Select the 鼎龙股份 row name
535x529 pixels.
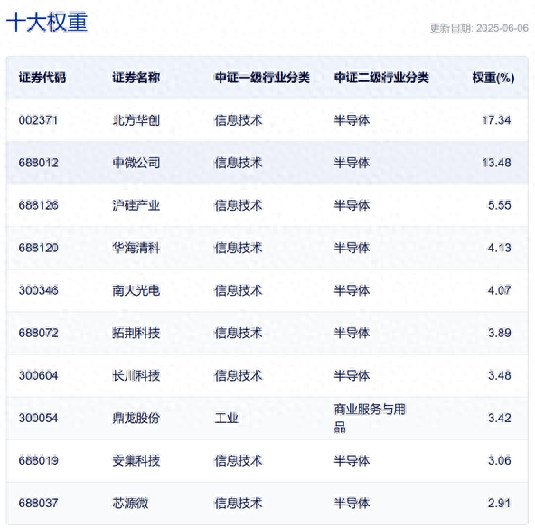click(x=136, y=418)
